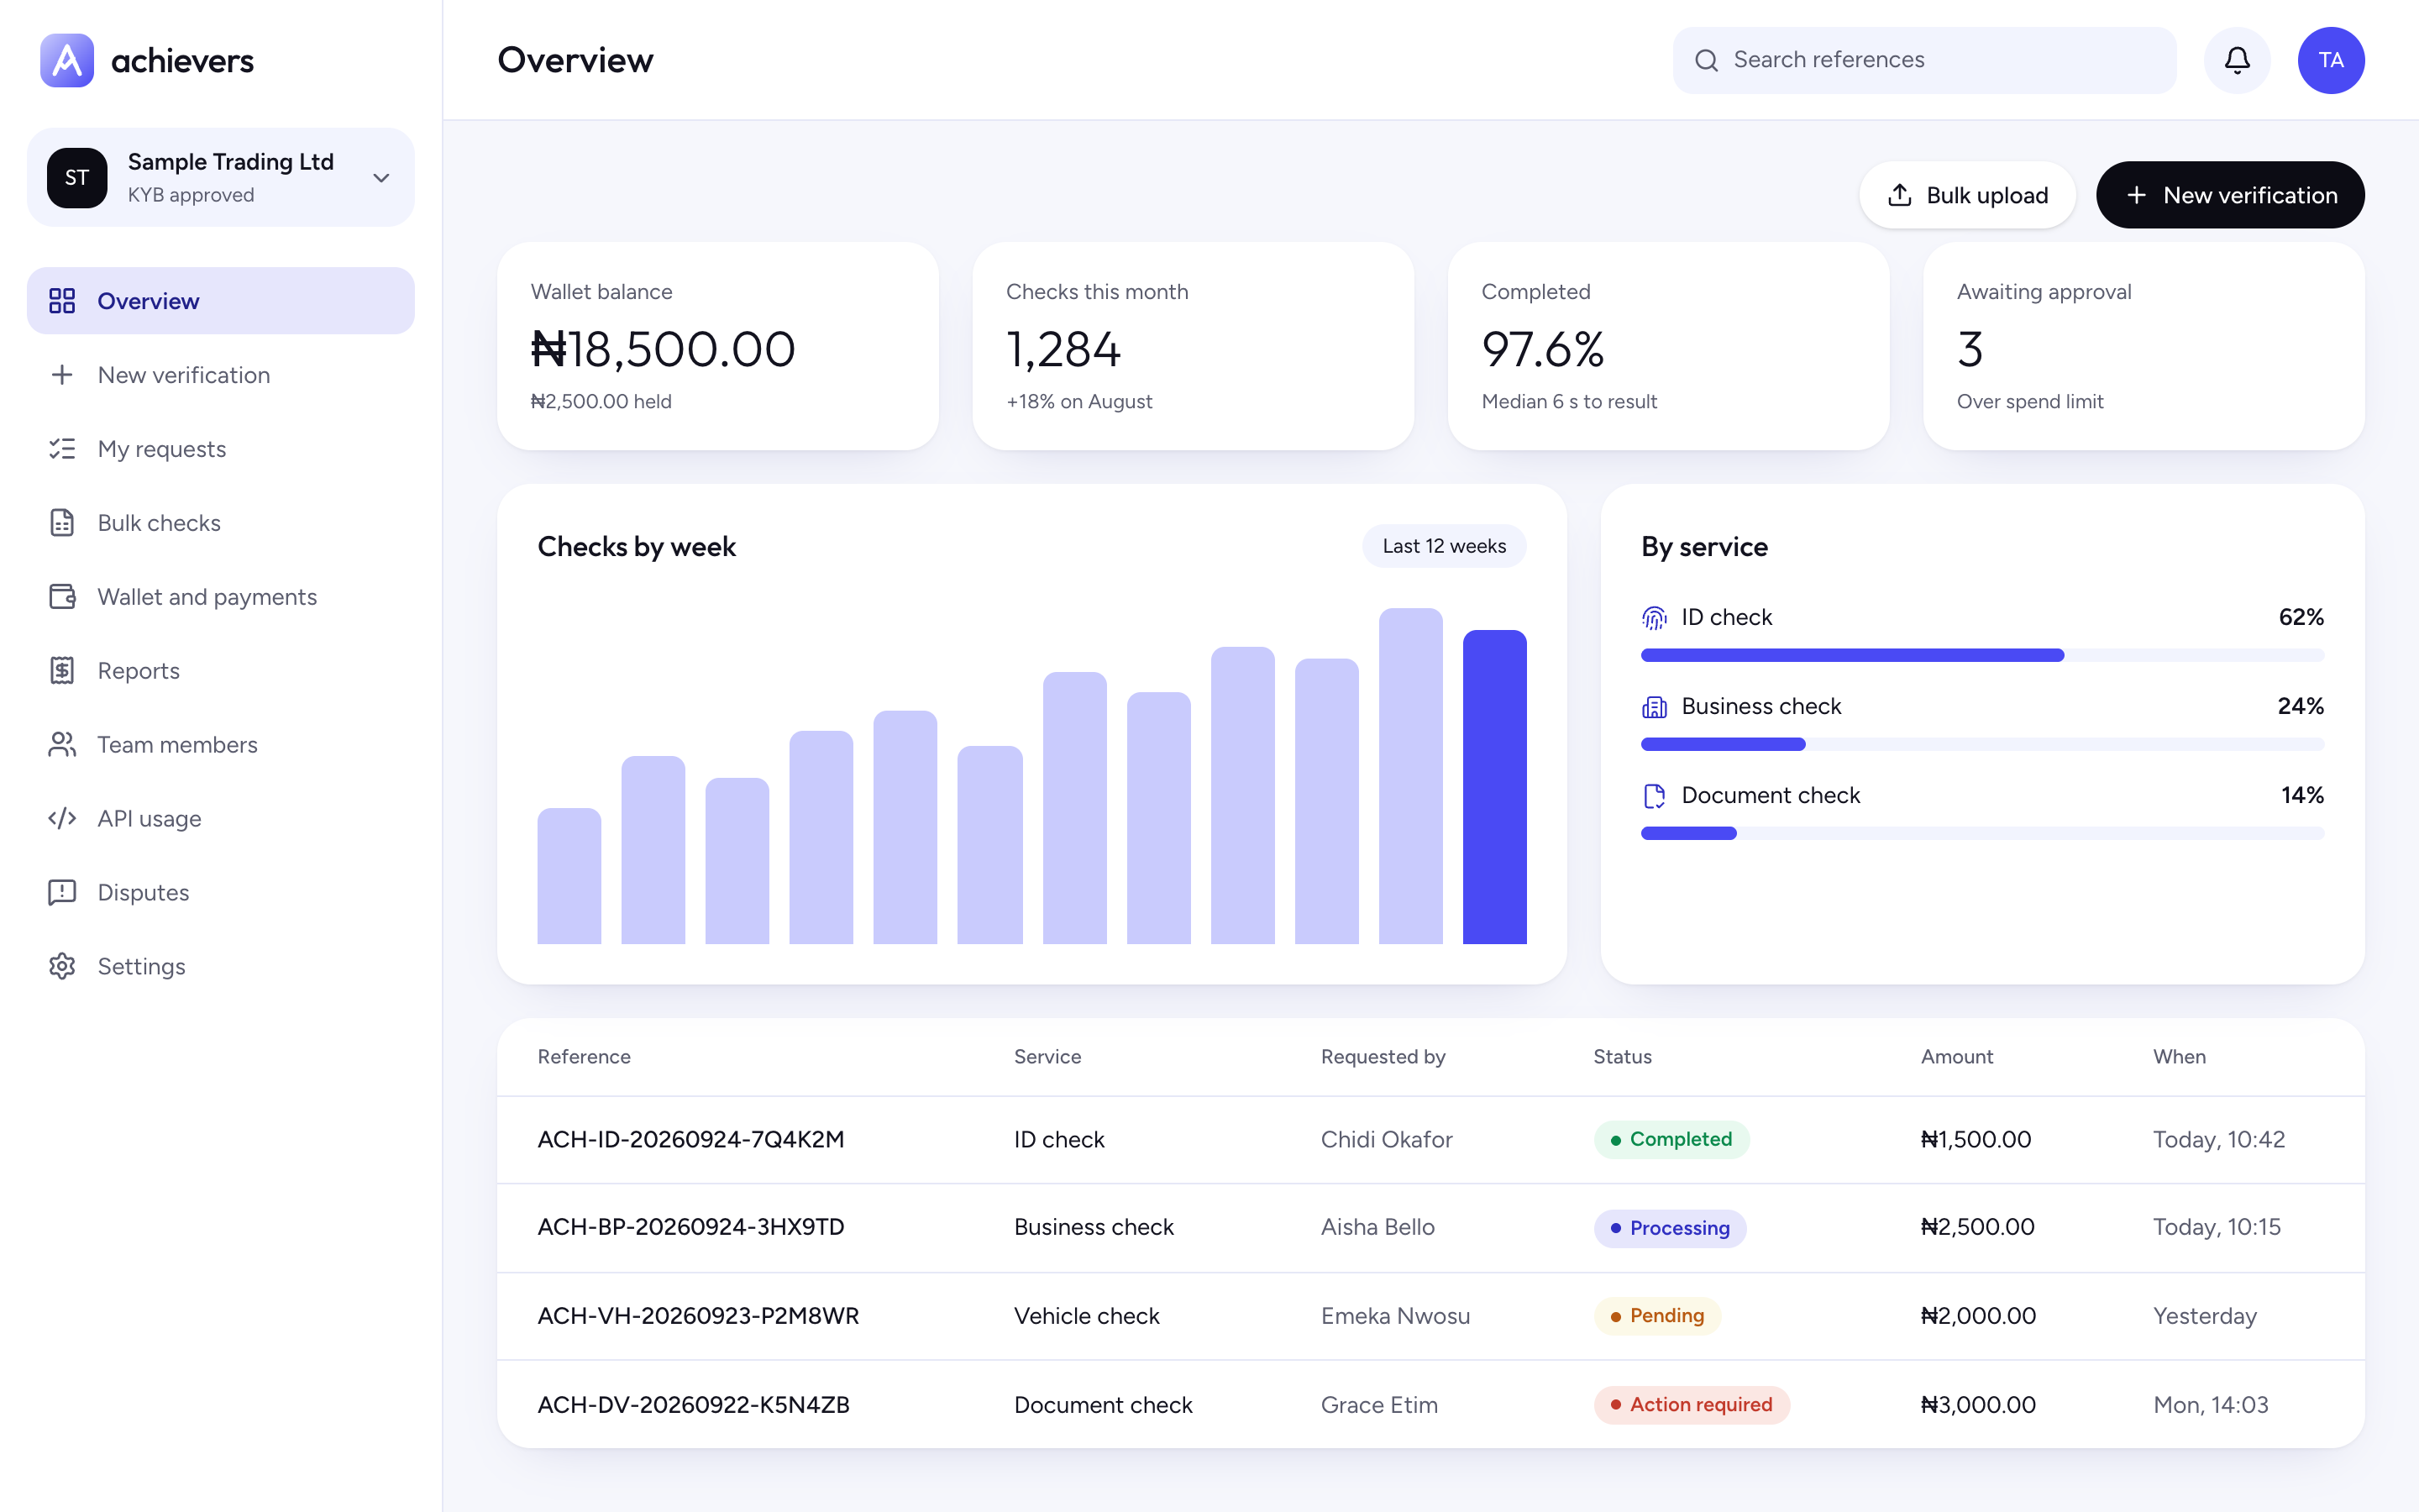Click the Team members people icon
Image resolution: width=2419 pixels, height=1512 pixels.
(62, 745)
